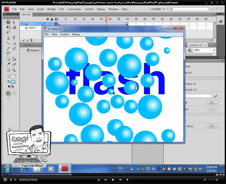This screenshot has width=226, height=184.
Task: Select Layer 1 in the timeline
Action: (32, 27)
